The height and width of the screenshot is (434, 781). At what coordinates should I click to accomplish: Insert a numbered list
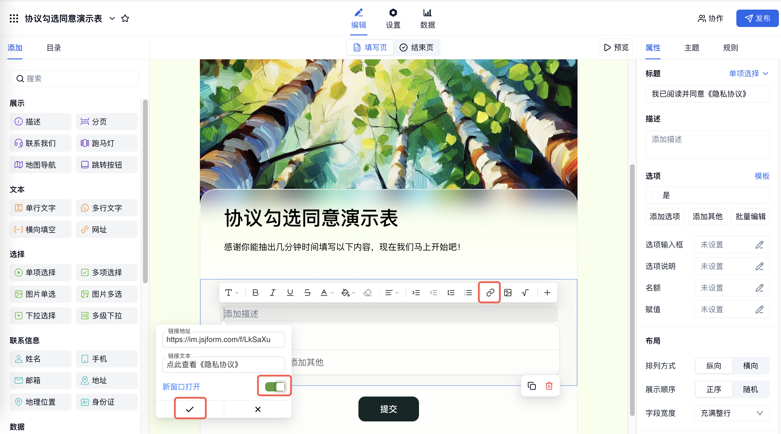point(451,293)
